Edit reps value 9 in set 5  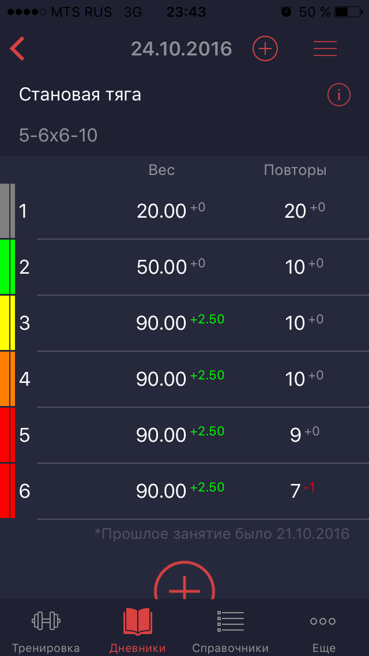click(x=296, y=435)
